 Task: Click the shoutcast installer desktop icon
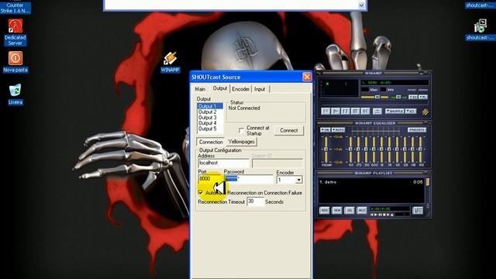[x=480, y=30]
